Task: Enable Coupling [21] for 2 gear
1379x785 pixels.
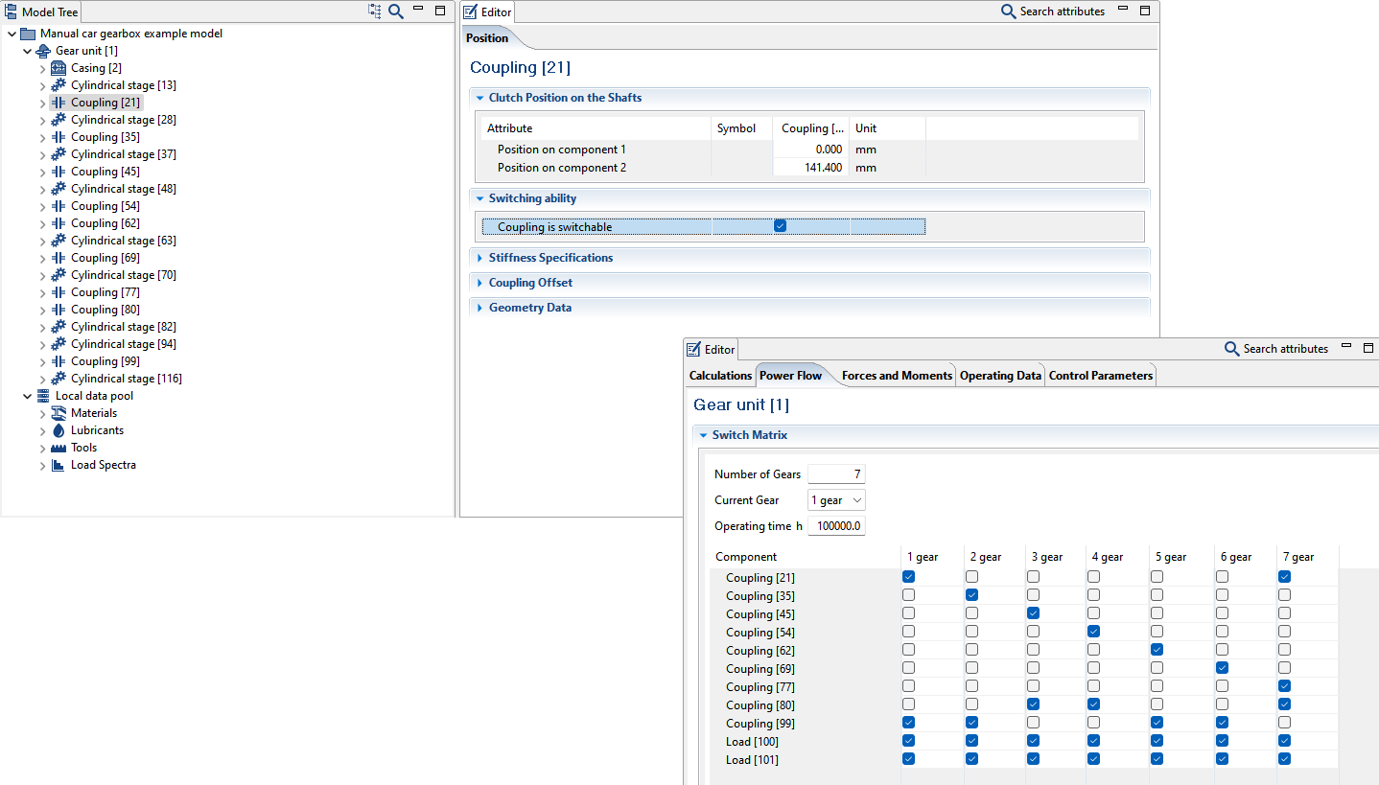Action: 971,577
